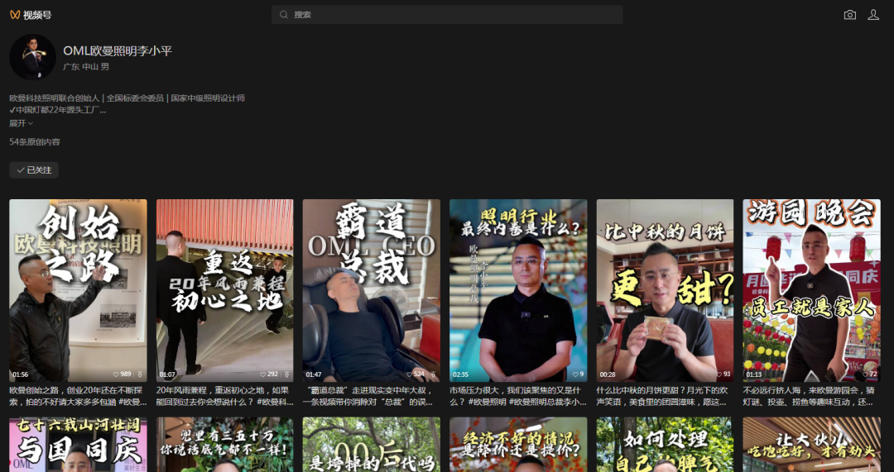Click the heart icon showing 989 likes
Image resolution: width=894 pixels, height=472 pixels.
116,374
